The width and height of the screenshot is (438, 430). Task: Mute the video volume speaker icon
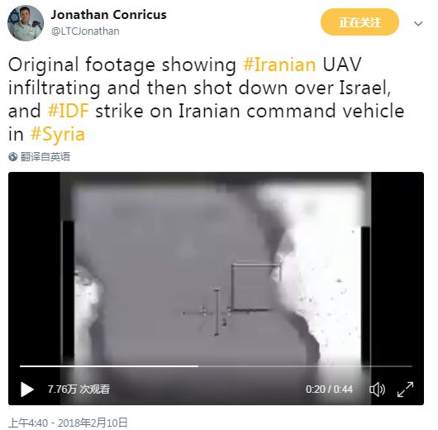click(x=377, y=389)
